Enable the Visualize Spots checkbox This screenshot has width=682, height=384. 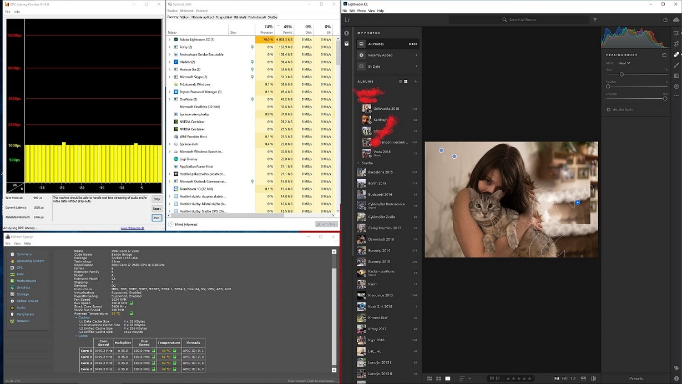pos(609,109)
